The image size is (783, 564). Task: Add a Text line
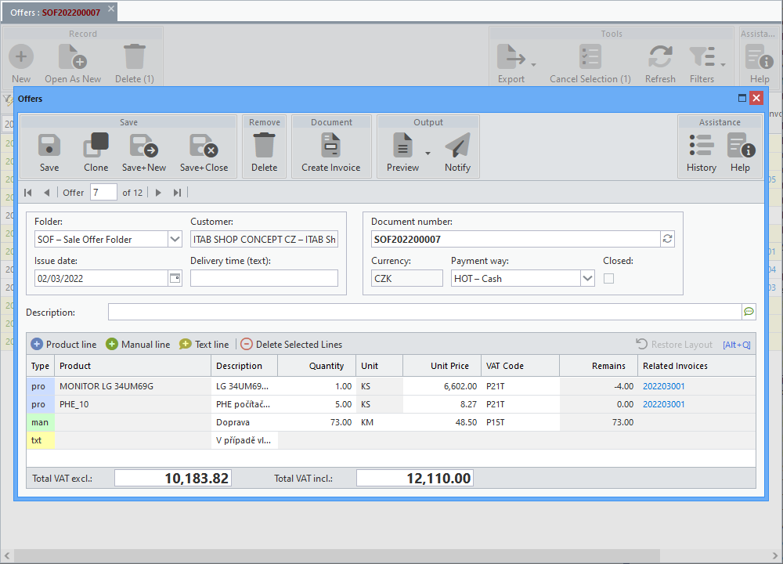(204, 344)
